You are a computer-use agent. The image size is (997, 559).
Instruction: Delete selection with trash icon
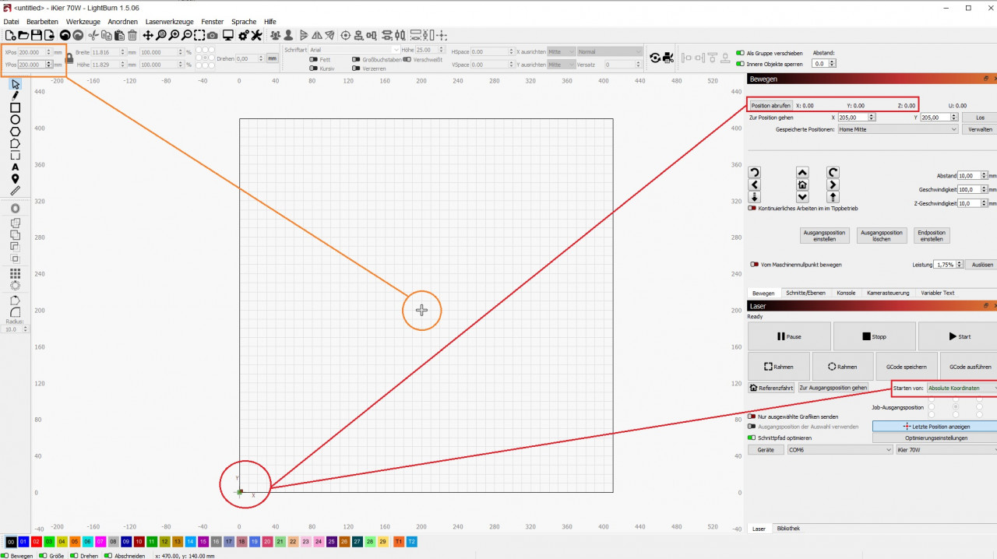(x=132, y=35)
